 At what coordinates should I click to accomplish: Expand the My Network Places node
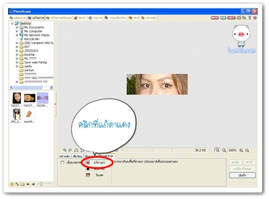pos(17,35)
